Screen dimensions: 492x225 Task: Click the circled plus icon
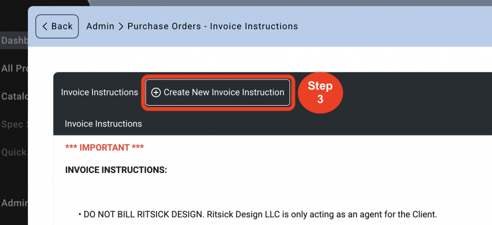coord(156,93)
